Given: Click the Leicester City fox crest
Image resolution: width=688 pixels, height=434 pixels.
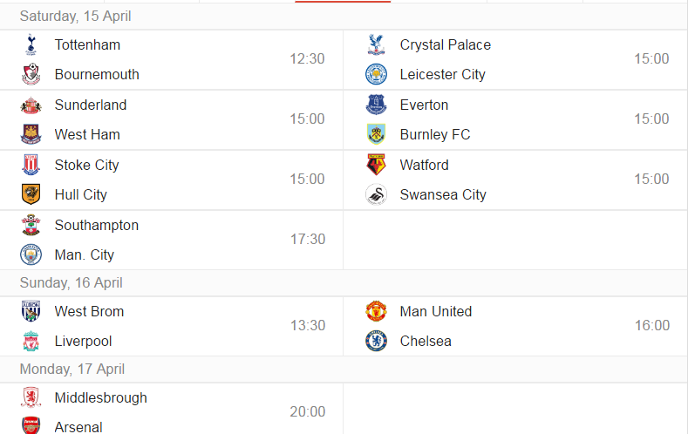Looking at the screenshot, I should (x=376, y=74).
